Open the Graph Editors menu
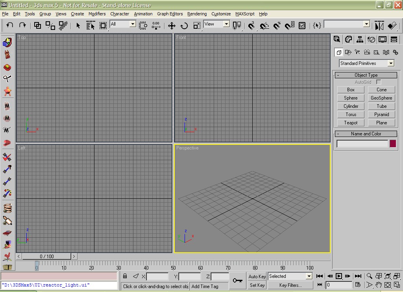The image size is (403, 292). (x=170, y=14)
